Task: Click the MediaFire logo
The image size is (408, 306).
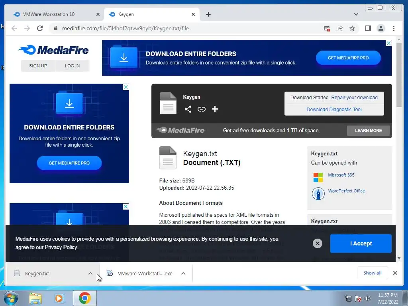Action: pos(53,50)
